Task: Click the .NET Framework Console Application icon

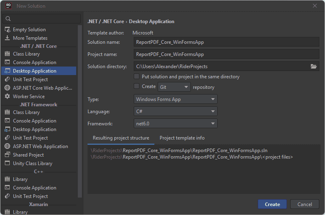Action: click(7, 120)
